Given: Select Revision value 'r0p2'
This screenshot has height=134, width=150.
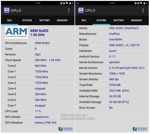Looking at the screenshot, I should click(38, 54).
